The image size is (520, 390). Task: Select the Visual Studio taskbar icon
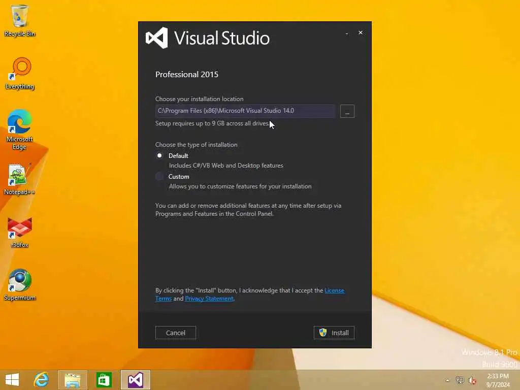pyautogui.click(x=135, y=380)
